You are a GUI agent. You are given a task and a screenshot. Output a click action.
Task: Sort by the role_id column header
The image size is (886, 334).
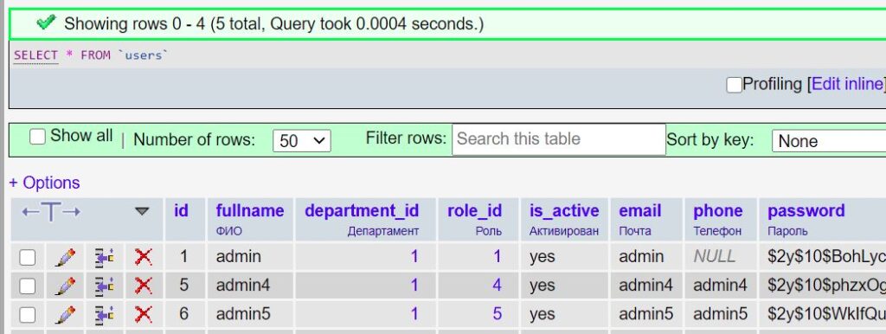pyautogui.click(x=475, y=211)
